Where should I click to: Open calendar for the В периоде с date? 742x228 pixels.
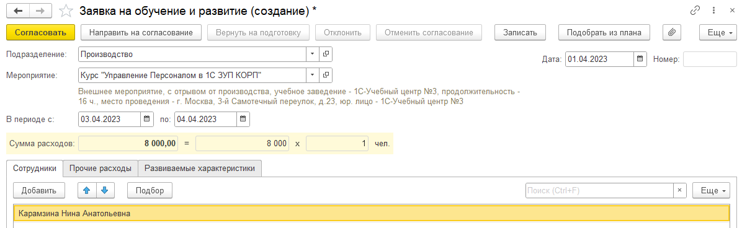(x=146, y=119)
